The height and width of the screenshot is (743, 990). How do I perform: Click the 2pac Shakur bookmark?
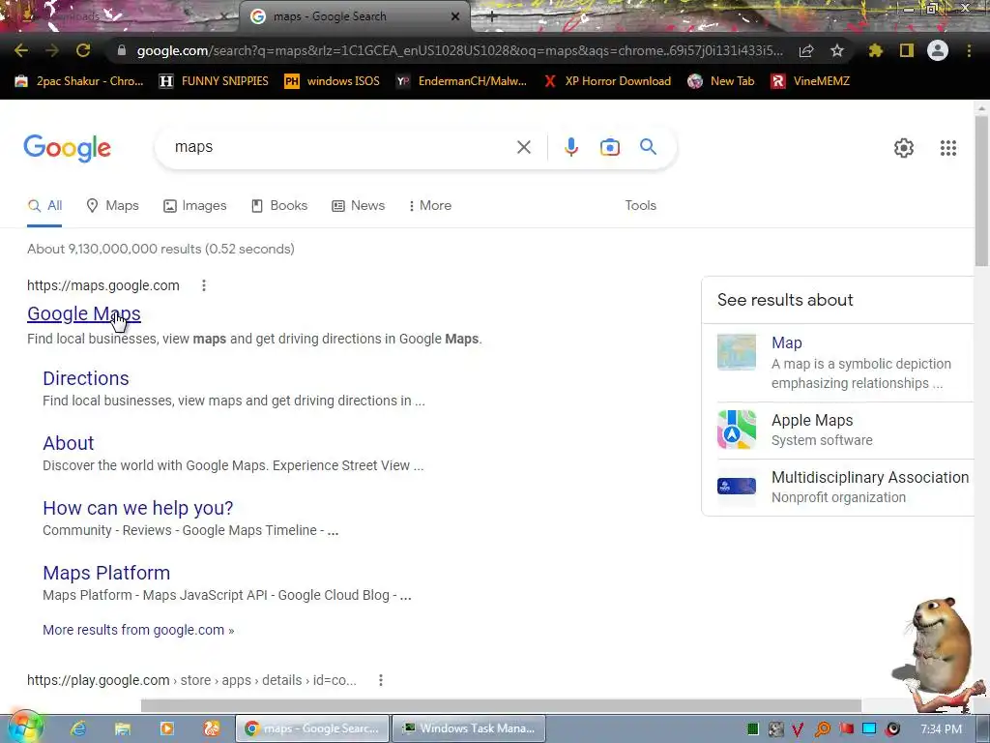[x=79, y=81]
